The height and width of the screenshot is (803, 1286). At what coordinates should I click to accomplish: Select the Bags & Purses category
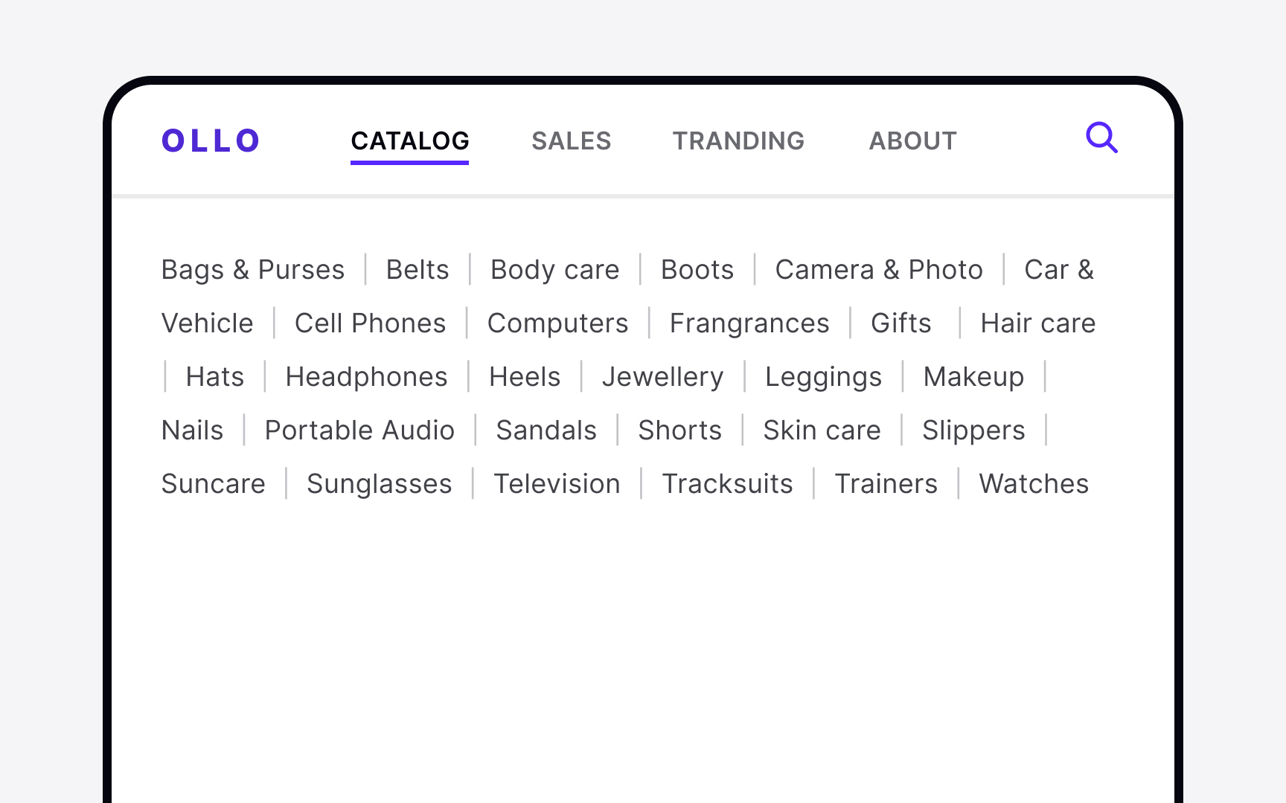253,270
